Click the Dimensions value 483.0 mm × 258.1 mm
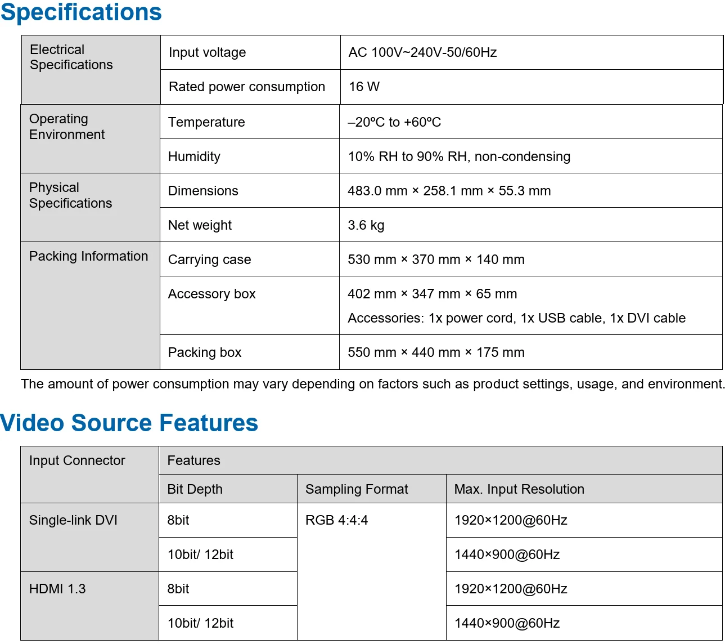The image size is (725, 644). pos(449,191)
